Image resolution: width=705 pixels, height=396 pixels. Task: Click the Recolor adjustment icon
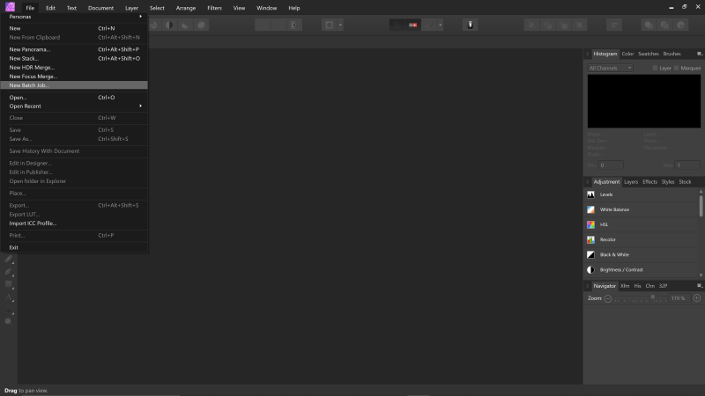(590, 239)
